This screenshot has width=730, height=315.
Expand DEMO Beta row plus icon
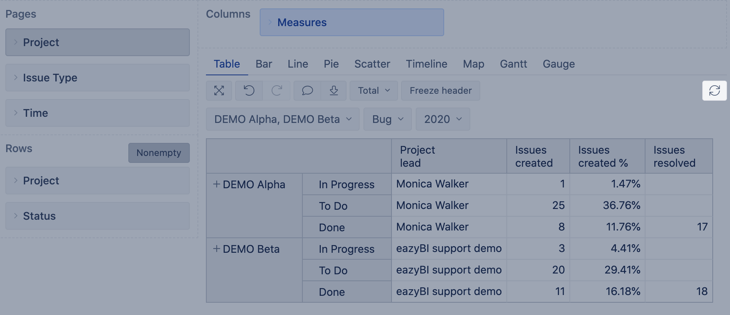[217, 249]
